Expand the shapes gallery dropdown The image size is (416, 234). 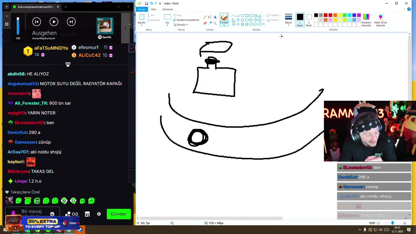264,24
